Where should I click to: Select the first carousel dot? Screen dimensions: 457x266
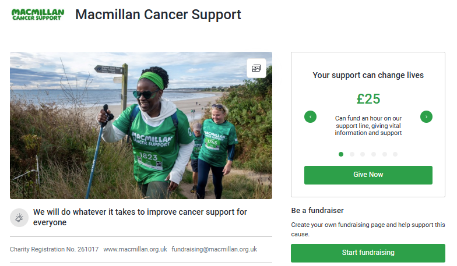[x=340, y=154]
